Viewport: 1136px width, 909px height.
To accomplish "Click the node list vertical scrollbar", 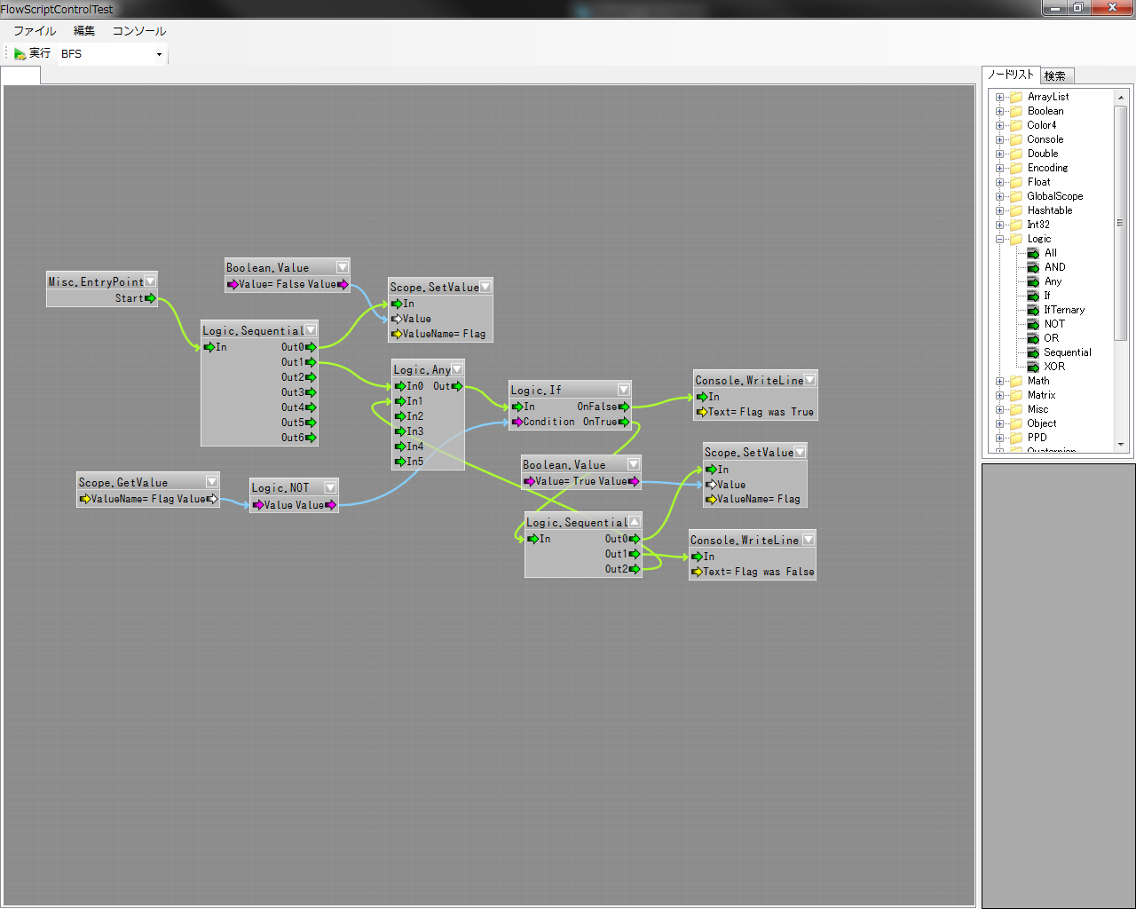I will click(1120, 222).
